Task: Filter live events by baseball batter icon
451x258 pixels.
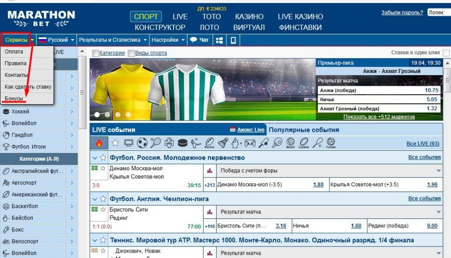Action: click(237, 143)
